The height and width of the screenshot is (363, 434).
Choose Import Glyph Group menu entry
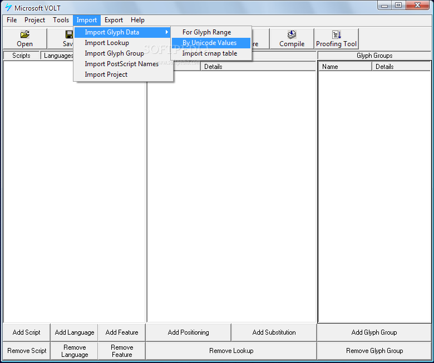[123, 53]
